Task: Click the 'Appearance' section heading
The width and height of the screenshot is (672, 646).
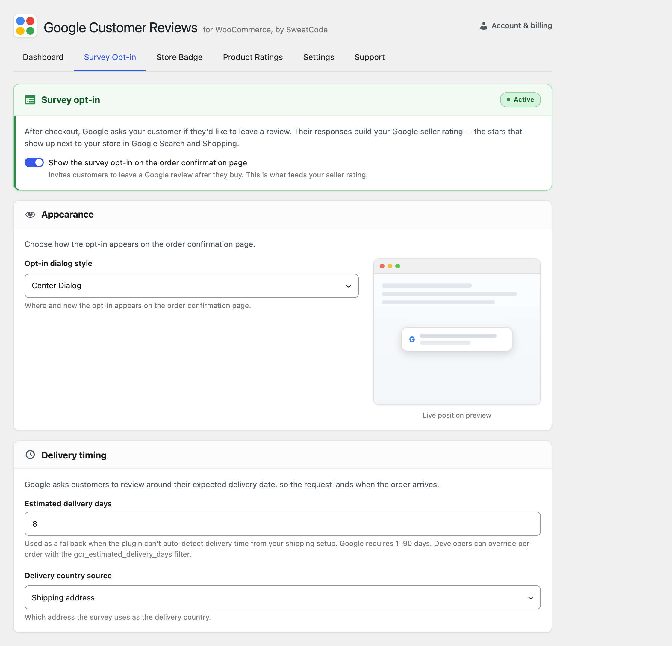Action: 68,215
